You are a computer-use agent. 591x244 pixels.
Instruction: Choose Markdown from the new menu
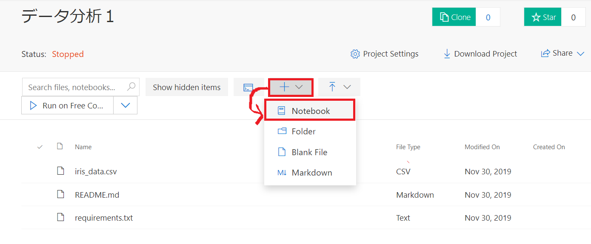pyautogui.click(x=311, y=173)
